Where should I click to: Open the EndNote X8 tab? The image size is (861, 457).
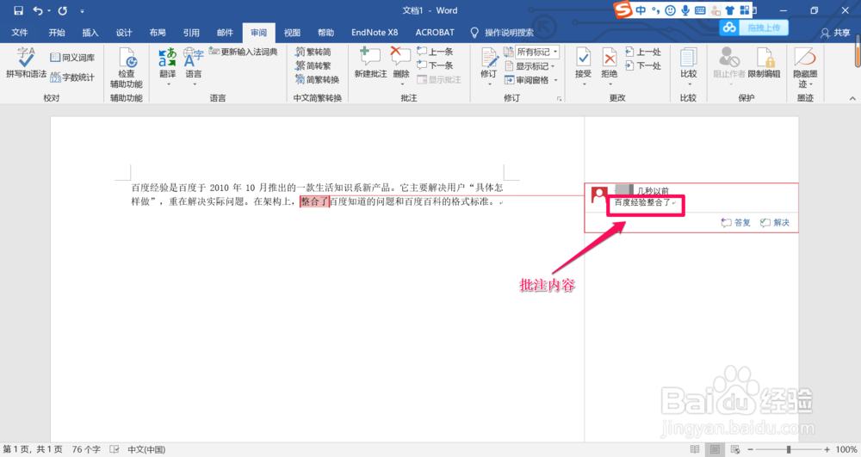[375, 33]
